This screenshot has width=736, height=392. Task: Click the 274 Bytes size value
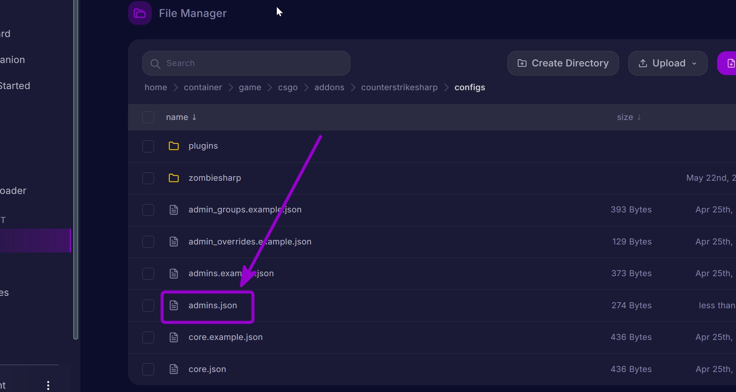point(631,305)
